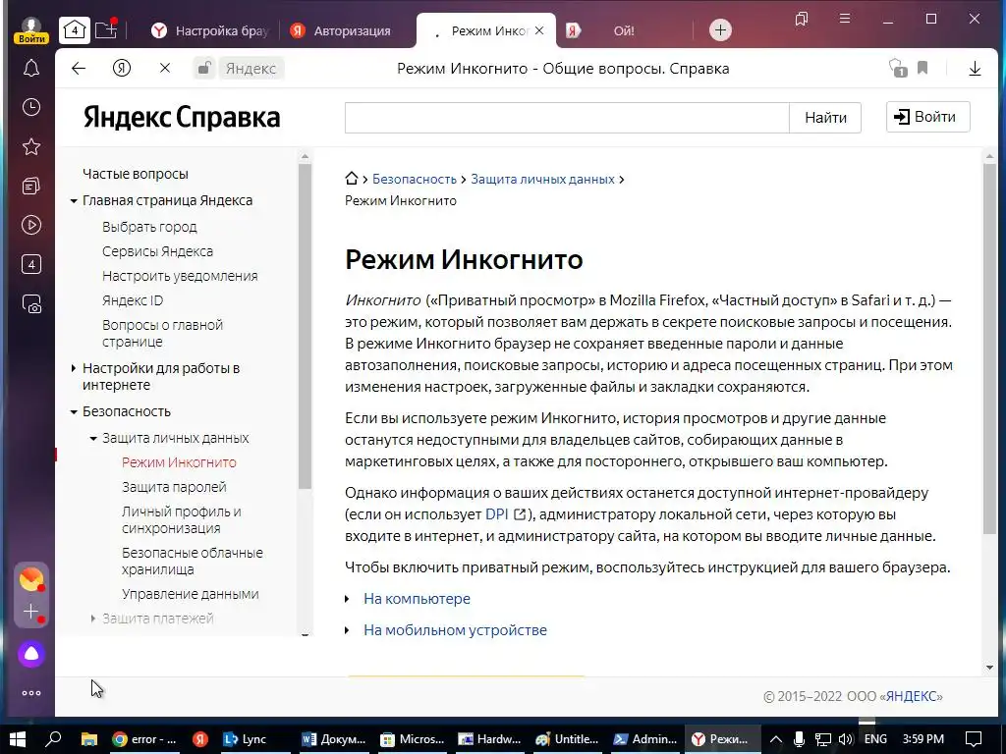
Task: Open Выбрать город help topic
Action: click(149, 227)
